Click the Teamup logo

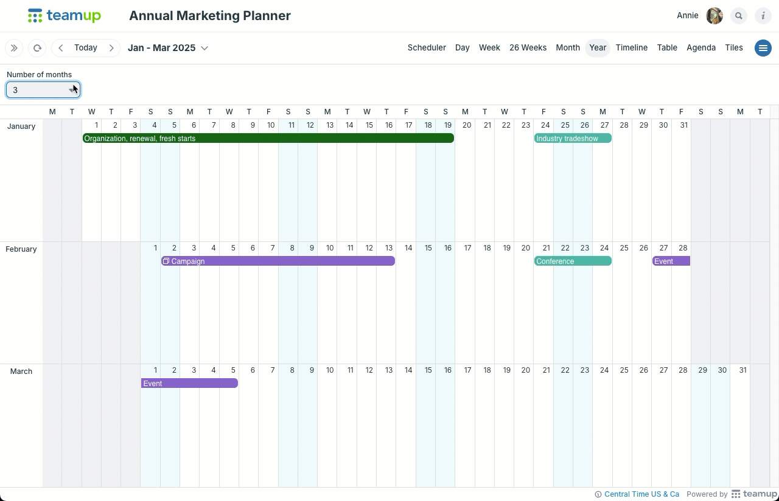tap(65, 16)
